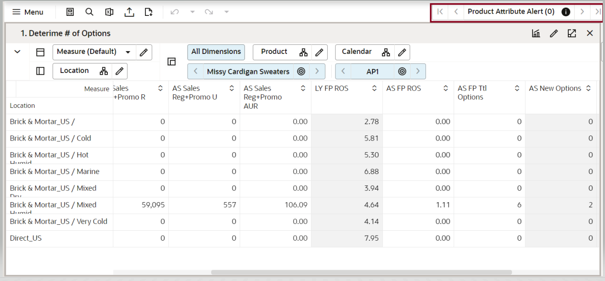Go to next product after Missy Cardigan Sweaters

317,72
